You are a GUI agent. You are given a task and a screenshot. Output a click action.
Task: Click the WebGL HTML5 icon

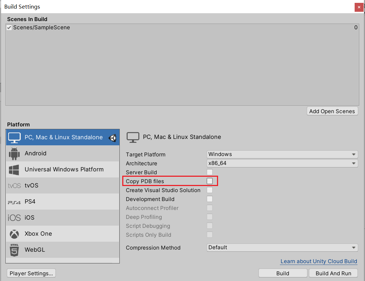pyautogui.click(x=14, y=250)
